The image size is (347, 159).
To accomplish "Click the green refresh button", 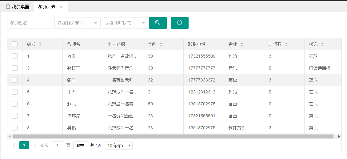I will click(180, 23).
